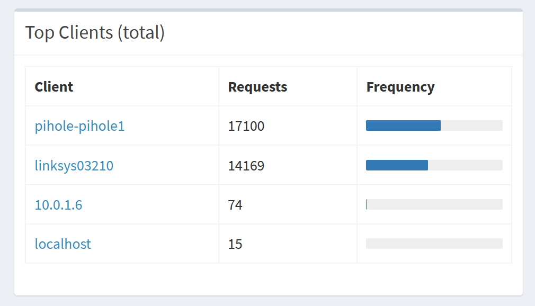The width and height of the screenshot is (535, 306).
Task: Click the blue filled portion of linksys03210 bar
Action: pos(397,165)
